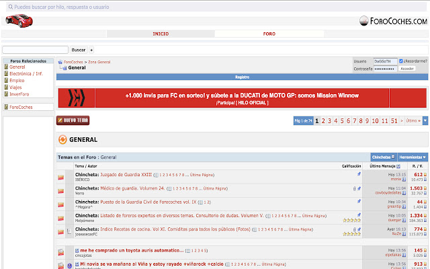Click the orange refresh icon beside GENERAL
The image size is (430, 269).
point(62,139)
